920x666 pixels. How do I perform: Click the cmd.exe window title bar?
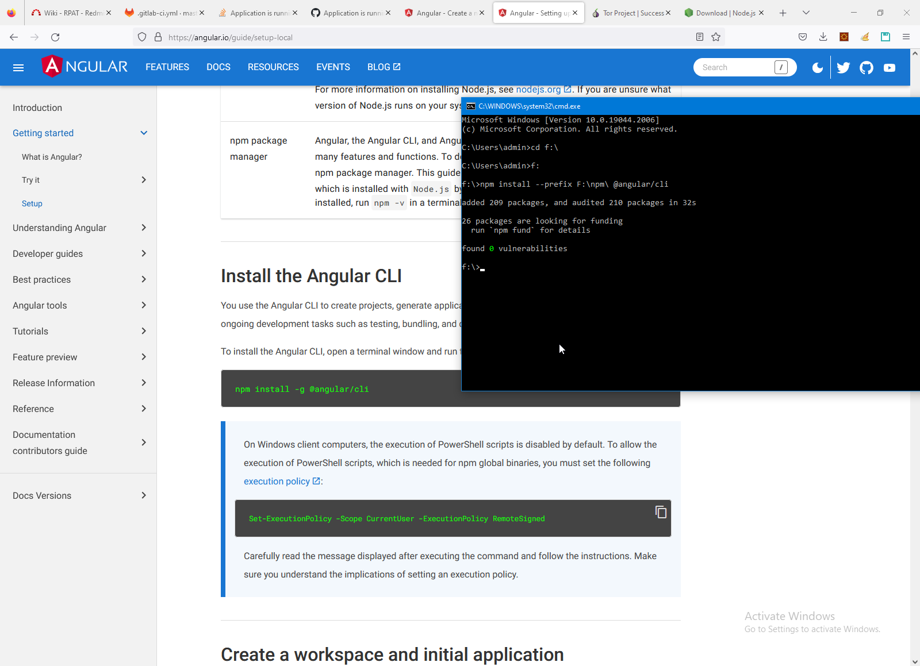691,106
